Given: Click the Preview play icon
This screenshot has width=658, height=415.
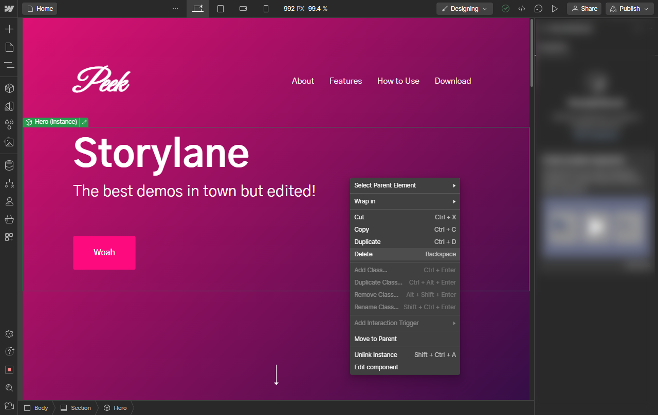Looking at the screenshot, I should click(x=554, y=9).
